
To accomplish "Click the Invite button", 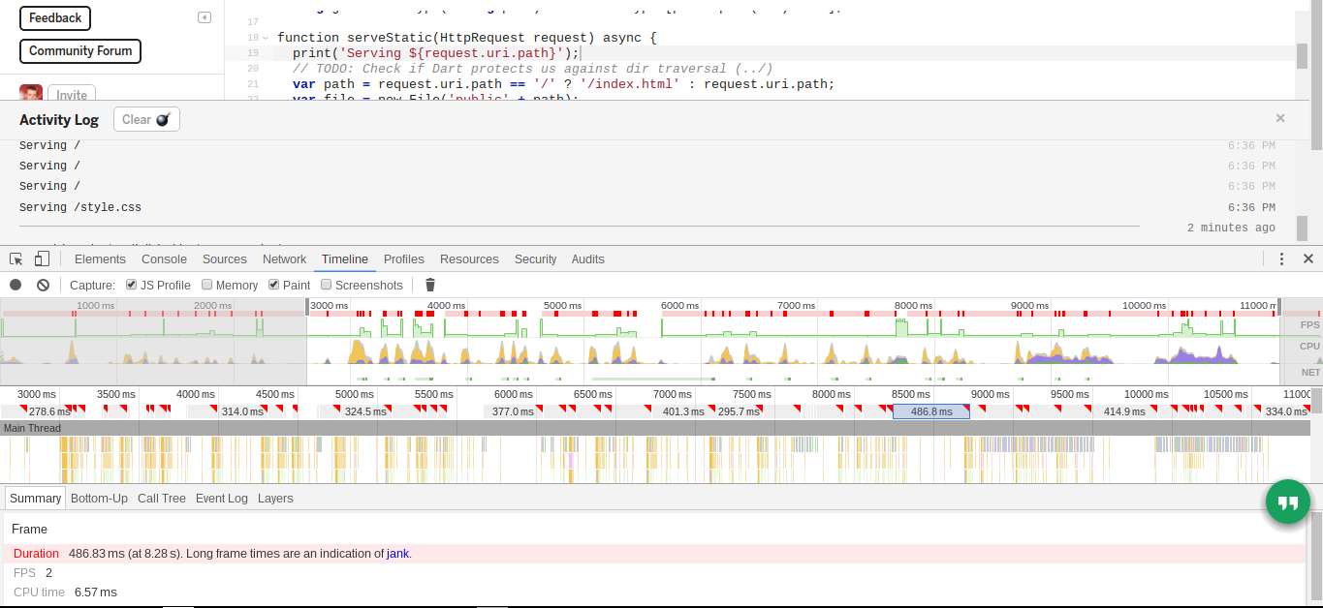I will (x=72, y=94).
